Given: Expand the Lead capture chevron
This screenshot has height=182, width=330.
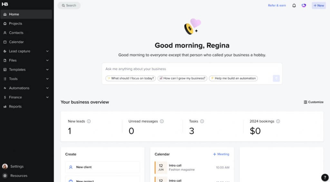Looking at the screenshot, I should pos(47,51).
